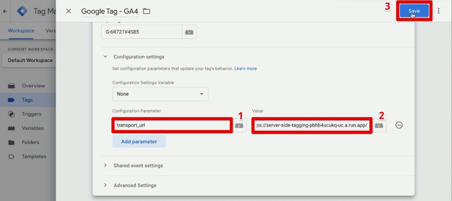
Task: Click the folder icon next to tag name
Action: pyautogui.click(x=147, y=11)
